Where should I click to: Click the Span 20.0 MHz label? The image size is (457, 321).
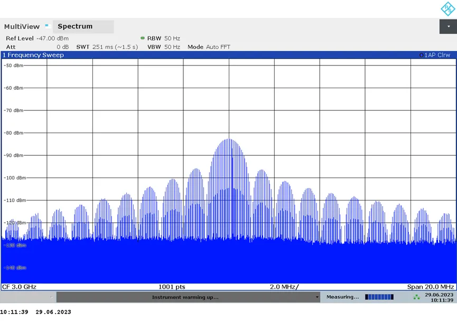tap(431, 287)
